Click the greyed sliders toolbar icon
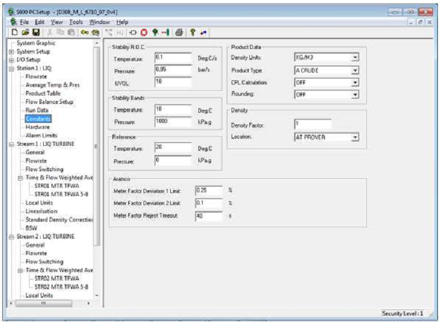The width and height of the screenshot is (439, 326). pyautogui.click(x=120, y=32)
